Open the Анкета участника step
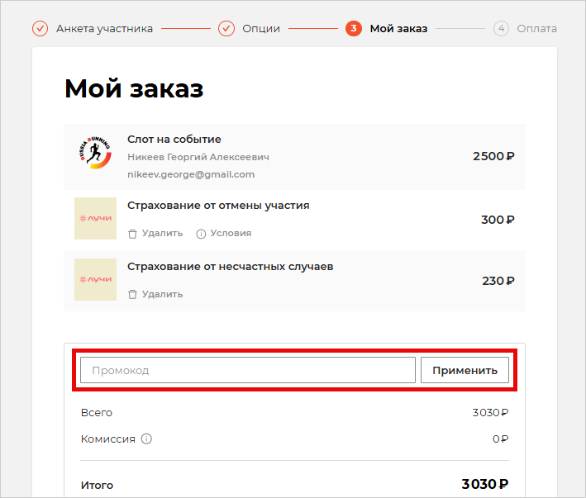 click(104, 29)
